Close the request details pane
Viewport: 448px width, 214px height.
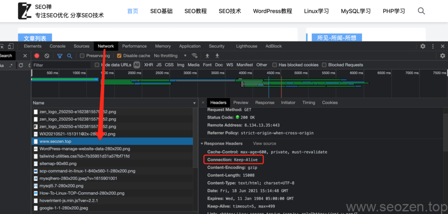(203, 102)
